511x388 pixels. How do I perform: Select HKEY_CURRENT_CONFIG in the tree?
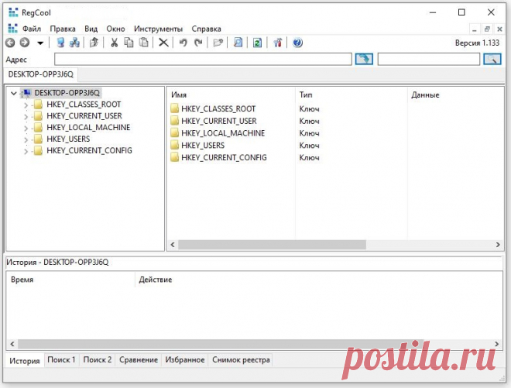[x=89, y=150]
